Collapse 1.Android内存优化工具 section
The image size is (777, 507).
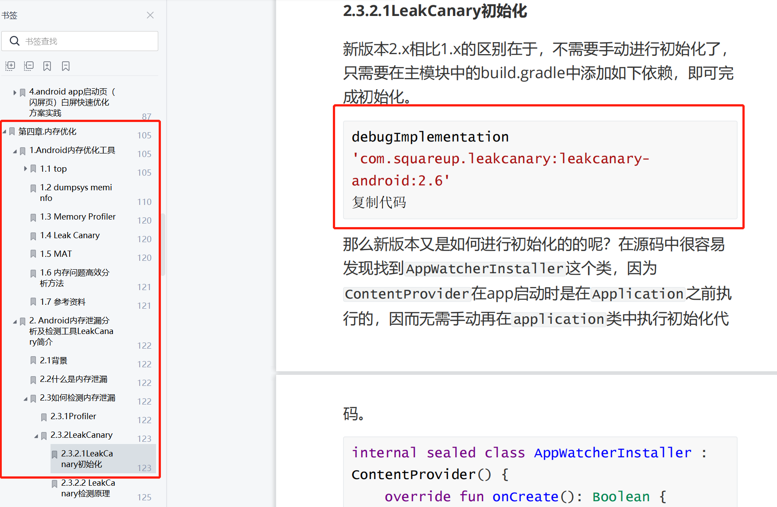tap(15, 151)
